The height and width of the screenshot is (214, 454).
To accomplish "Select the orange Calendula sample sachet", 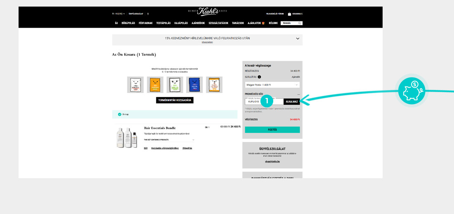I will pyautogui.click(x=155, y=85).
